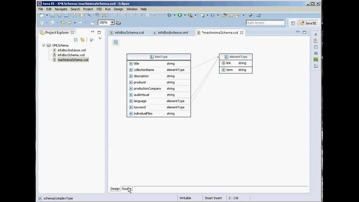Viewport: 359px width, 202px height.
Task: Click the Quick Access search field
Action: [x=265, y=22]
